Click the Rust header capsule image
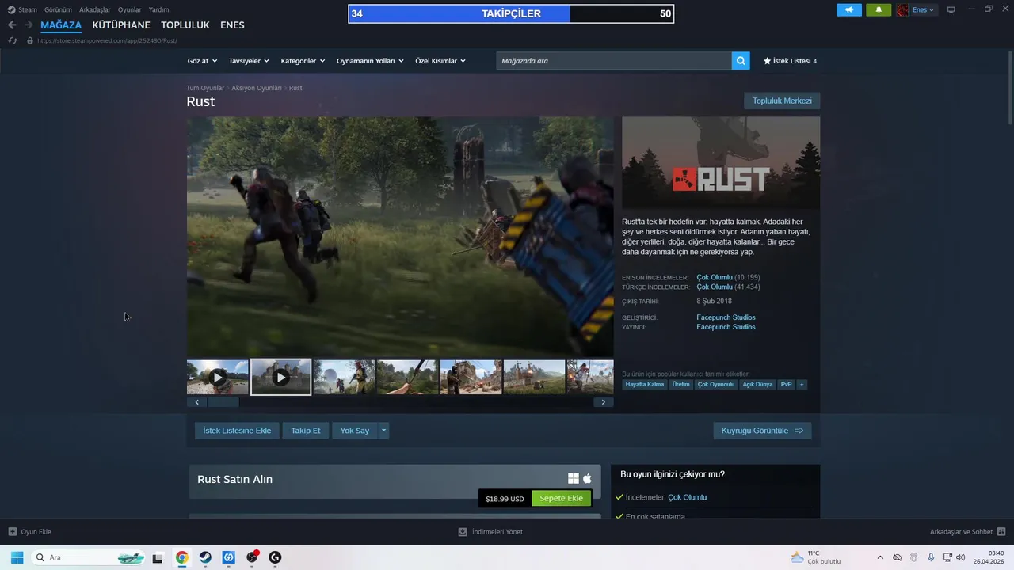1014x570 pixels. [x=721, y=163]
